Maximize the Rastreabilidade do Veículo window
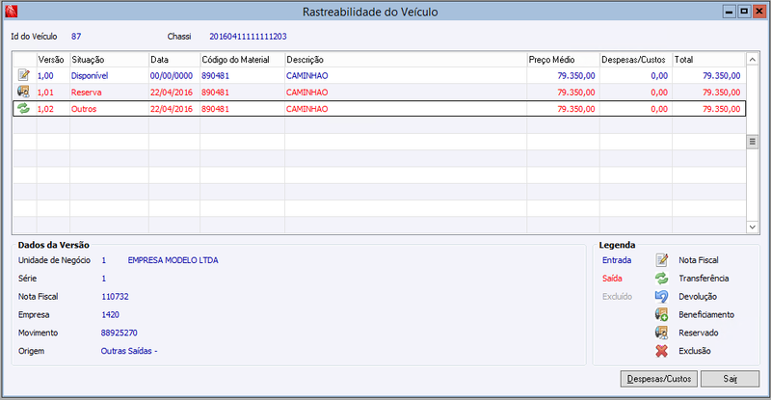The image size is (771, 400). click(x=744, y=12)
